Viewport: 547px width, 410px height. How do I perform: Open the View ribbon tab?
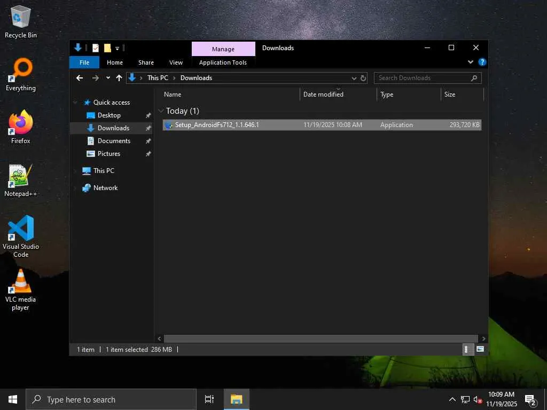pyautogui.click(x=176, y=62)
